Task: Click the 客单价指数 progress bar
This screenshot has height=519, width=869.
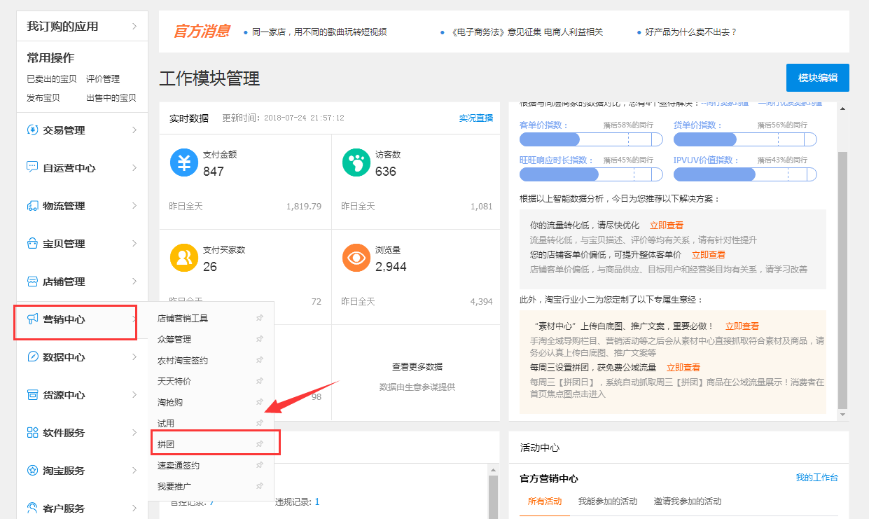Action: pyautogui.click(x=591, y=139)
